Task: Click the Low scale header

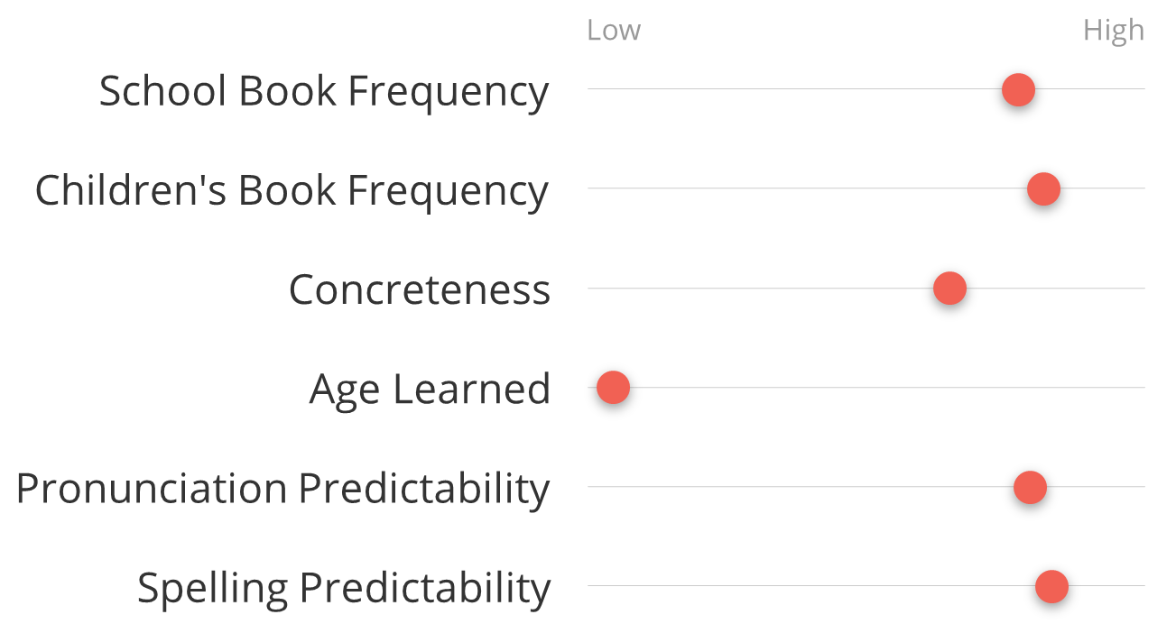Action: [614, 30]
